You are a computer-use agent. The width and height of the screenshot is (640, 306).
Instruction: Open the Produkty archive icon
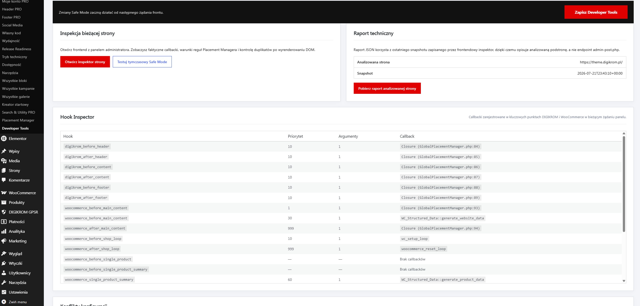pos(4,202)
